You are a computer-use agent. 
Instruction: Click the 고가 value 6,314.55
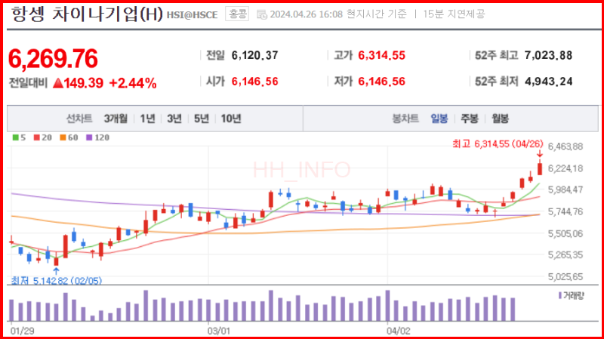tap(382, 55)
